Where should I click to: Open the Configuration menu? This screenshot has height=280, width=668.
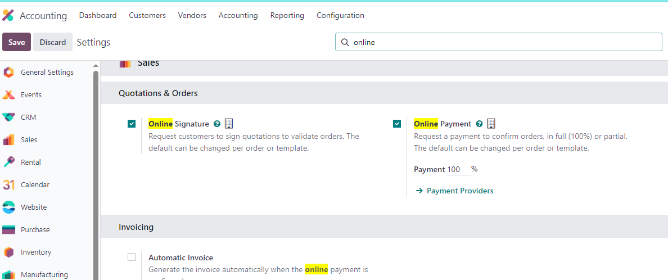[340, 15]
